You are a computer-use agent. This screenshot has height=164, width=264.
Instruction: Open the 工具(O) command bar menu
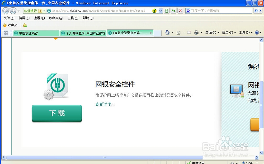[246, 32]
